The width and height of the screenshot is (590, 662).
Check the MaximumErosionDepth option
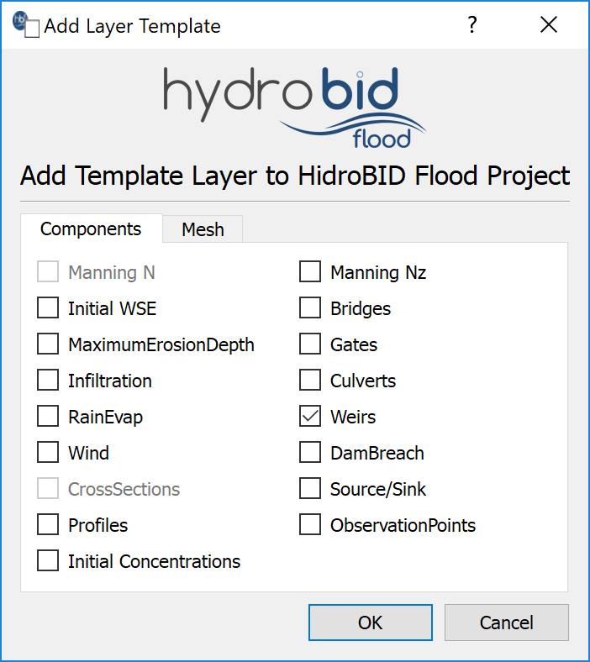coord(48,344)
